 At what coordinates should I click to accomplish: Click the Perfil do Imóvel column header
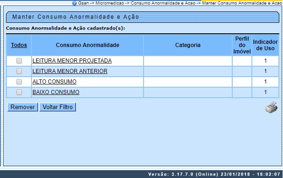(242, 45)
